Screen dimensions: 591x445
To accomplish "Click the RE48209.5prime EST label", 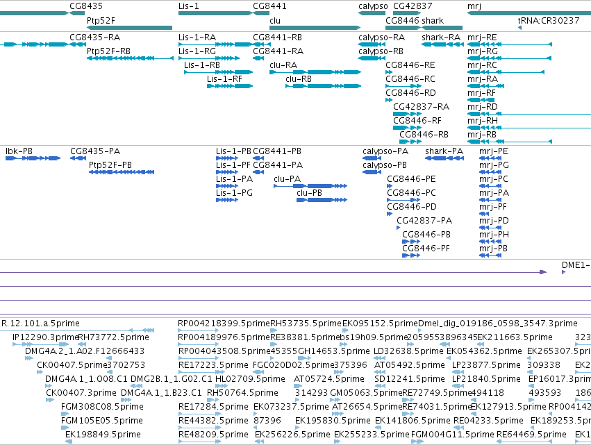I will [x=213, y=435].
